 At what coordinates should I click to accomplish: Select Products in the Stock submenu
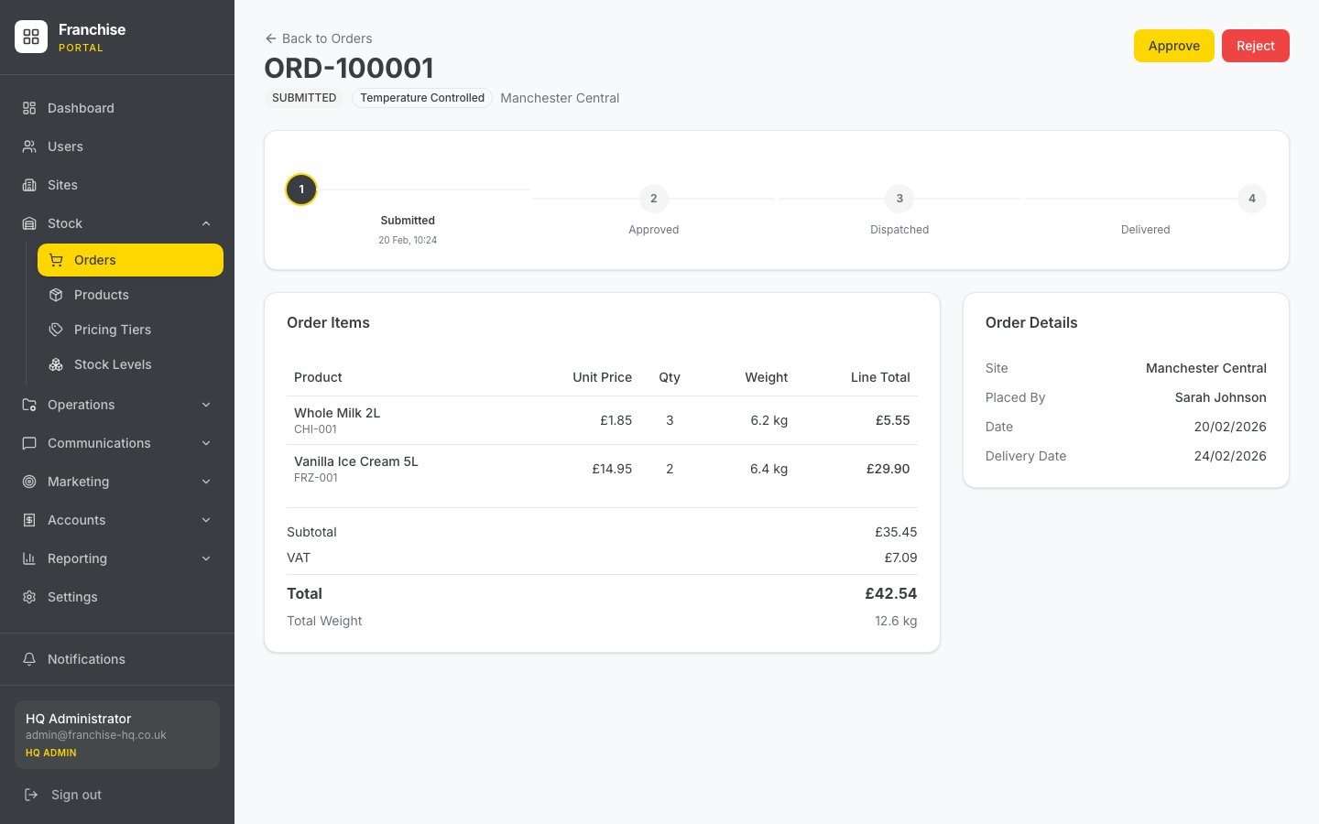point(130,295)
